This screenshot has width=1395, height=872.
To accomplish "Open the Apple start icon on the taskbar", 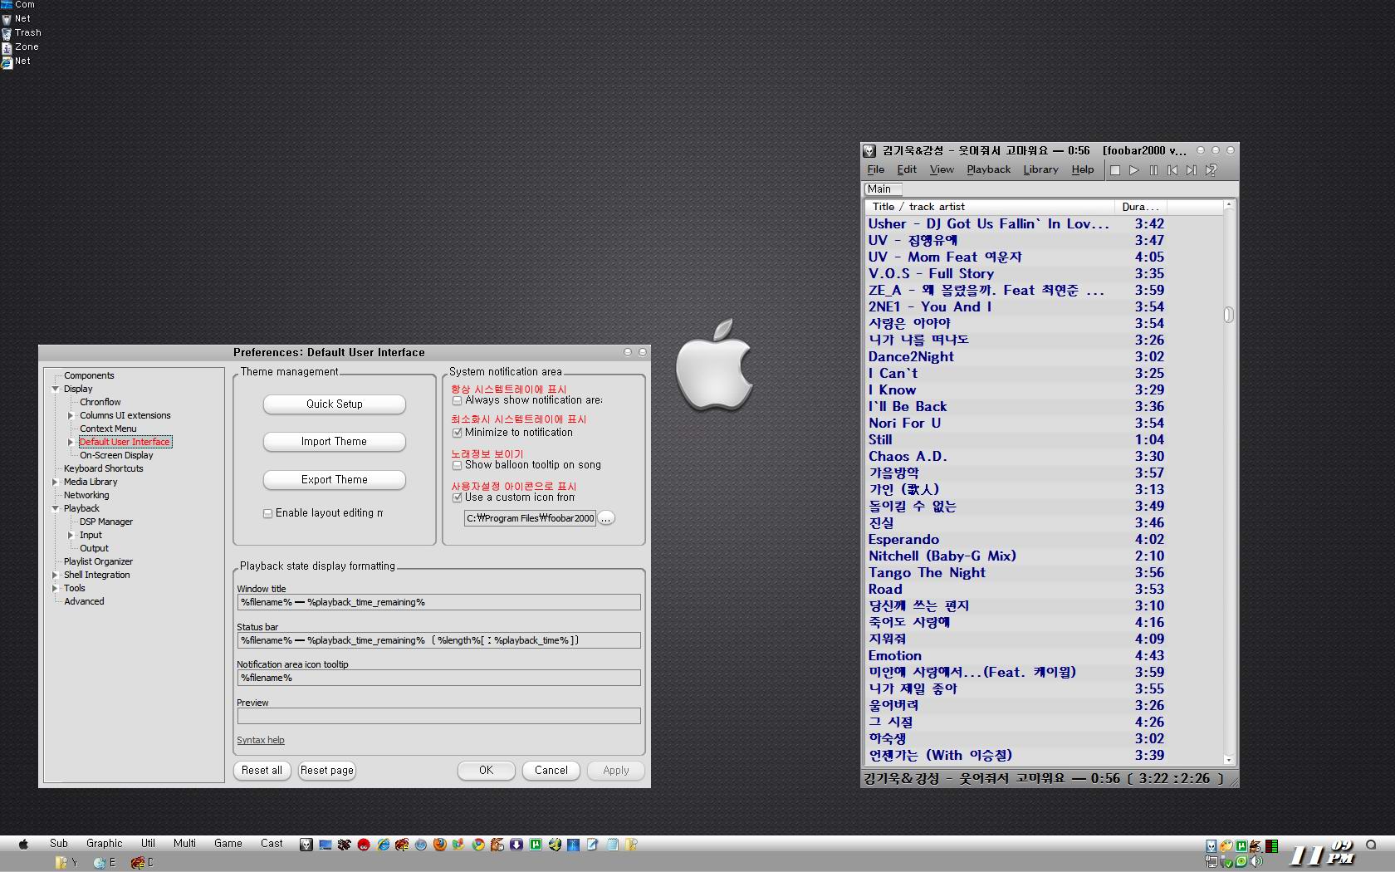I will (x=23, y=844).
